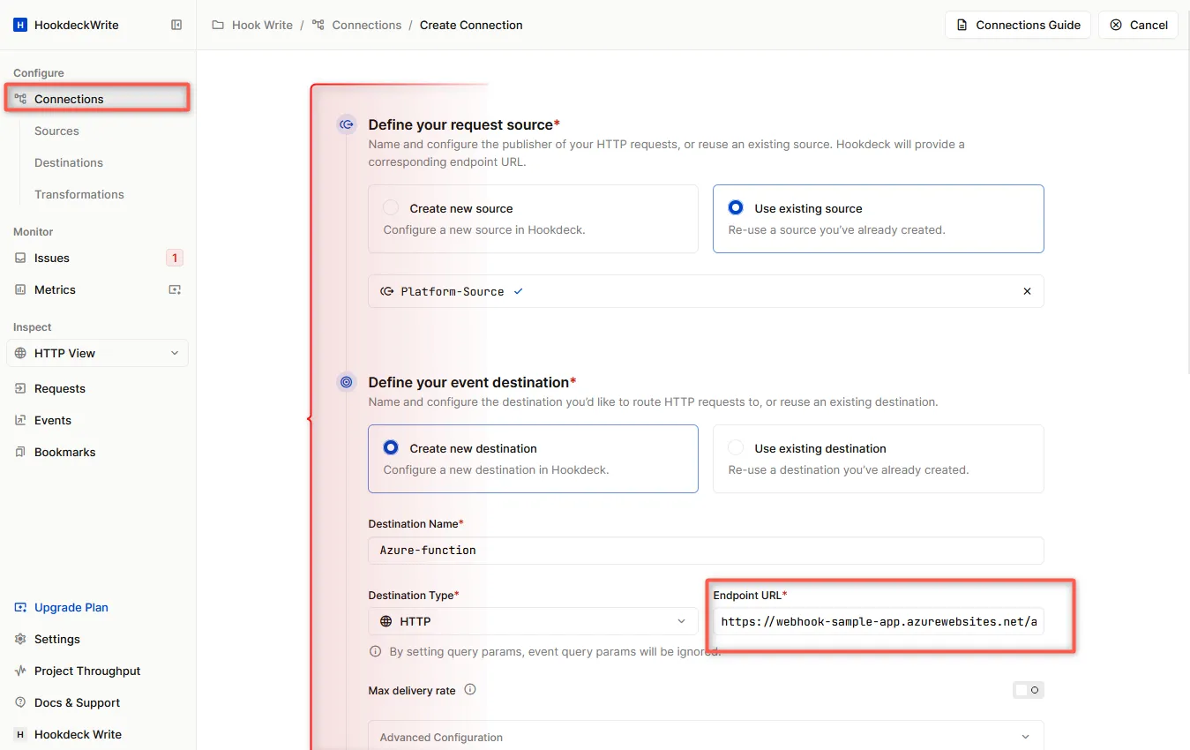Select Create new destination radio

[391, 448]
